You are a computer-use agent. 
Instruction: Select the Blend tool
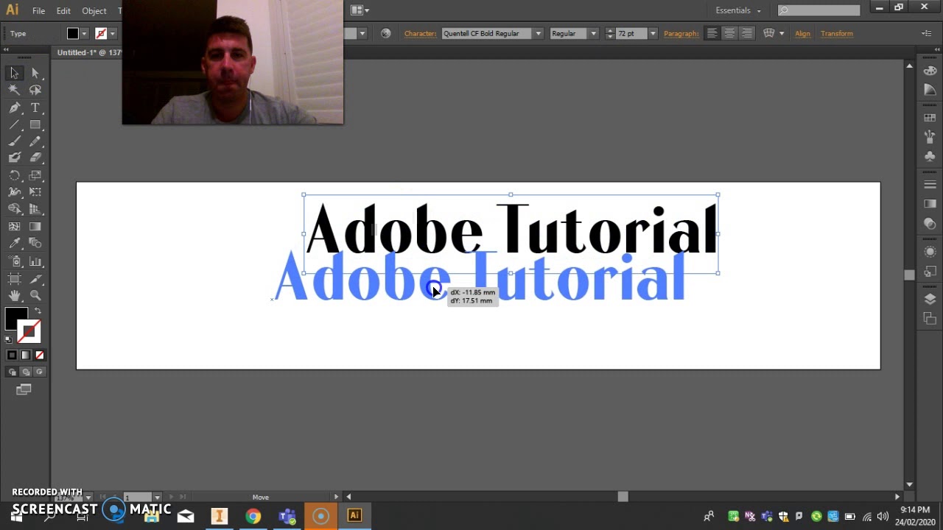click(x=35, y=244)
